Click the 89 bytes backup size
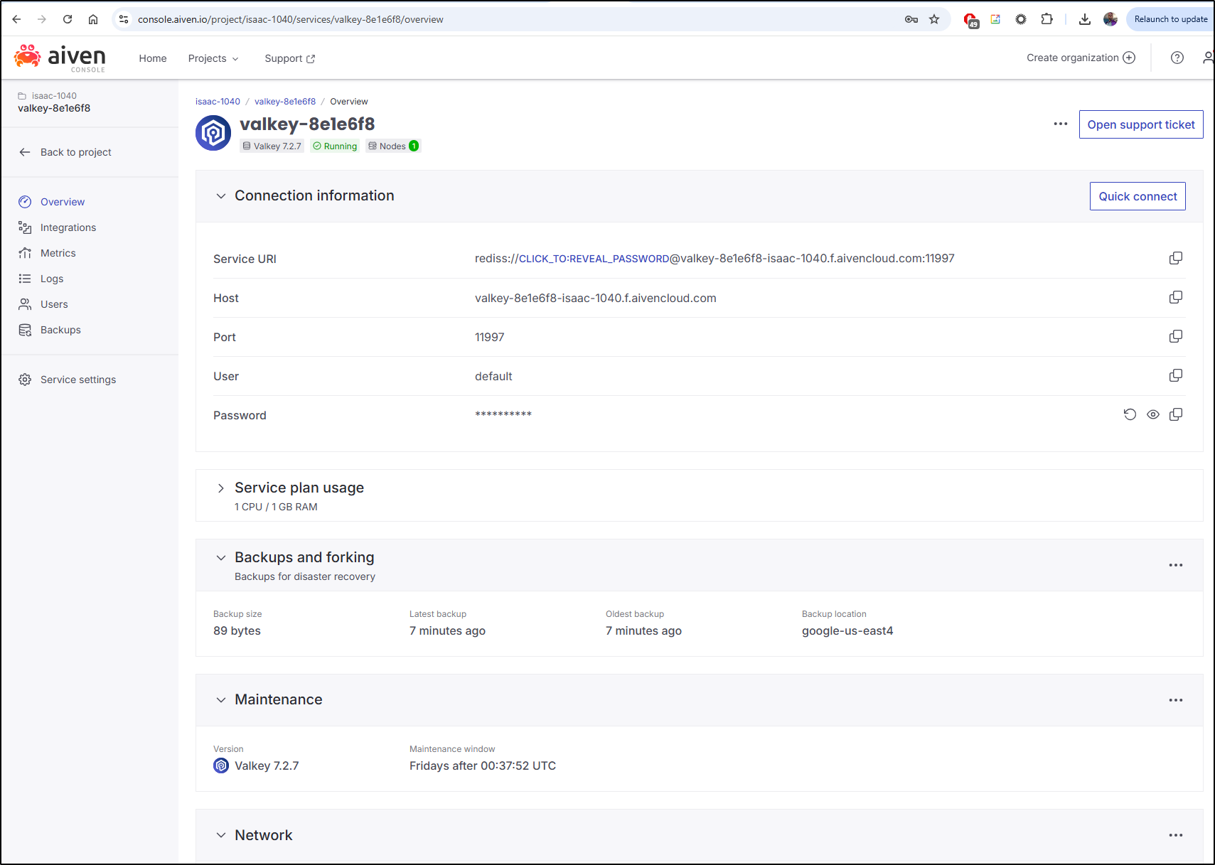 point(237,630)
